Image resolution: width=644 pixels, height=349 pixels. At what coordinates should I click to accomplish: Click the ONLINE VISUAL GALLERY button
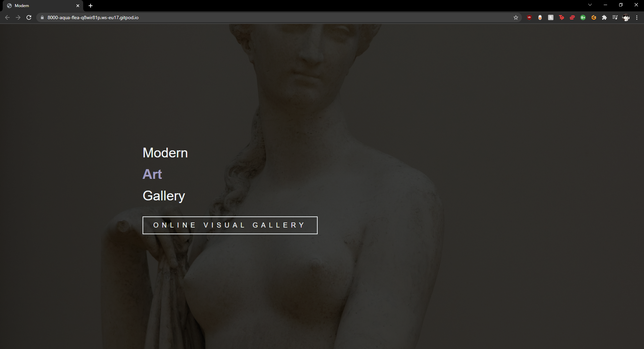(230, 225)
